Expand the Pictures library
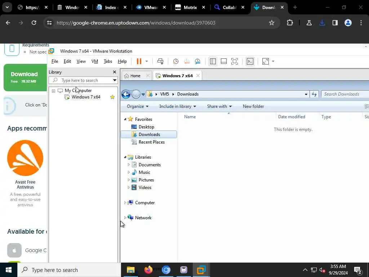 (129, 180)
